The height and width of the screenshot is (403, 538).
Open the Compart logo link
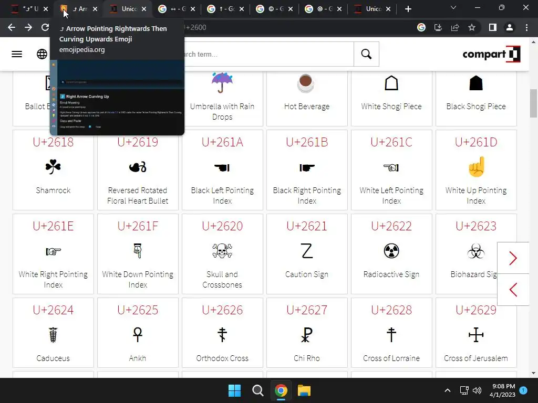click(x=491, y=54)
